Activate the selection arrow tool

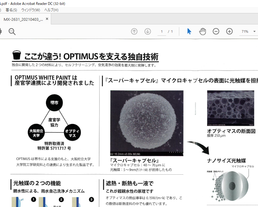coord(189,31)
